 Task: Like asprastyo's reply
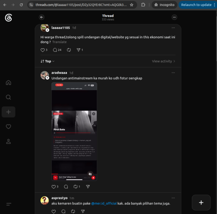click(x=54, y=211)
